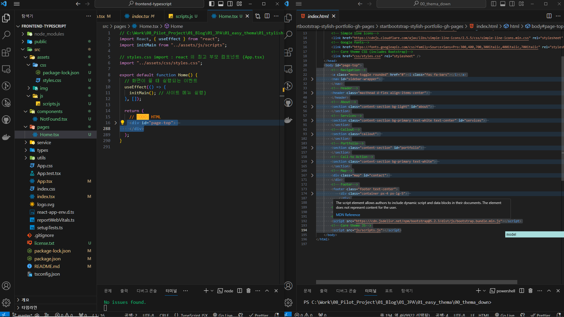The height and width of the screenshot is (317, 564).
Task: Maximize the left terminal panel size
Action: (267, 291)
